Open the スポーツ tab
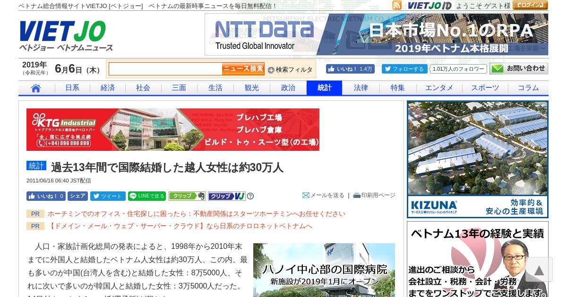This screenshot has height=297, width=567. point(485,88)
